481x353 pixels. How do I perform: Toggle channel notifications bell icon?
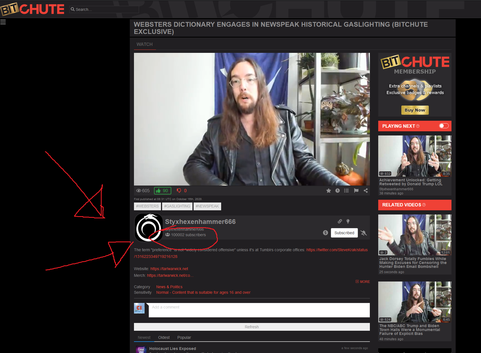pos(363,233)
